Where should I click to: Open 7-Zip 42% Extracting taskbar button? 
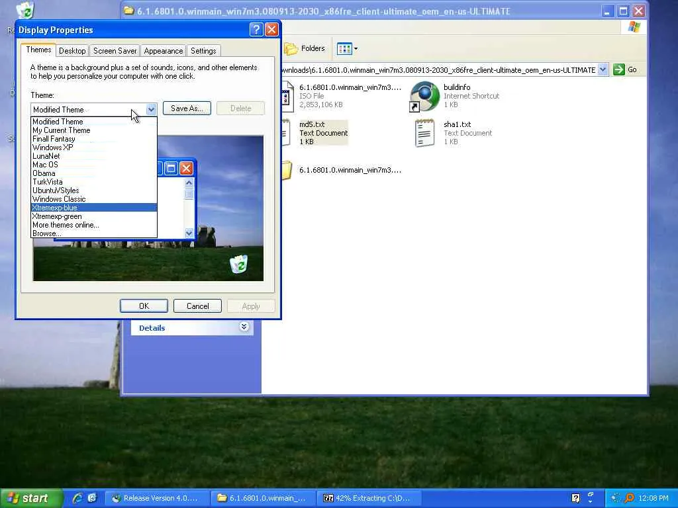coord(369,498)
